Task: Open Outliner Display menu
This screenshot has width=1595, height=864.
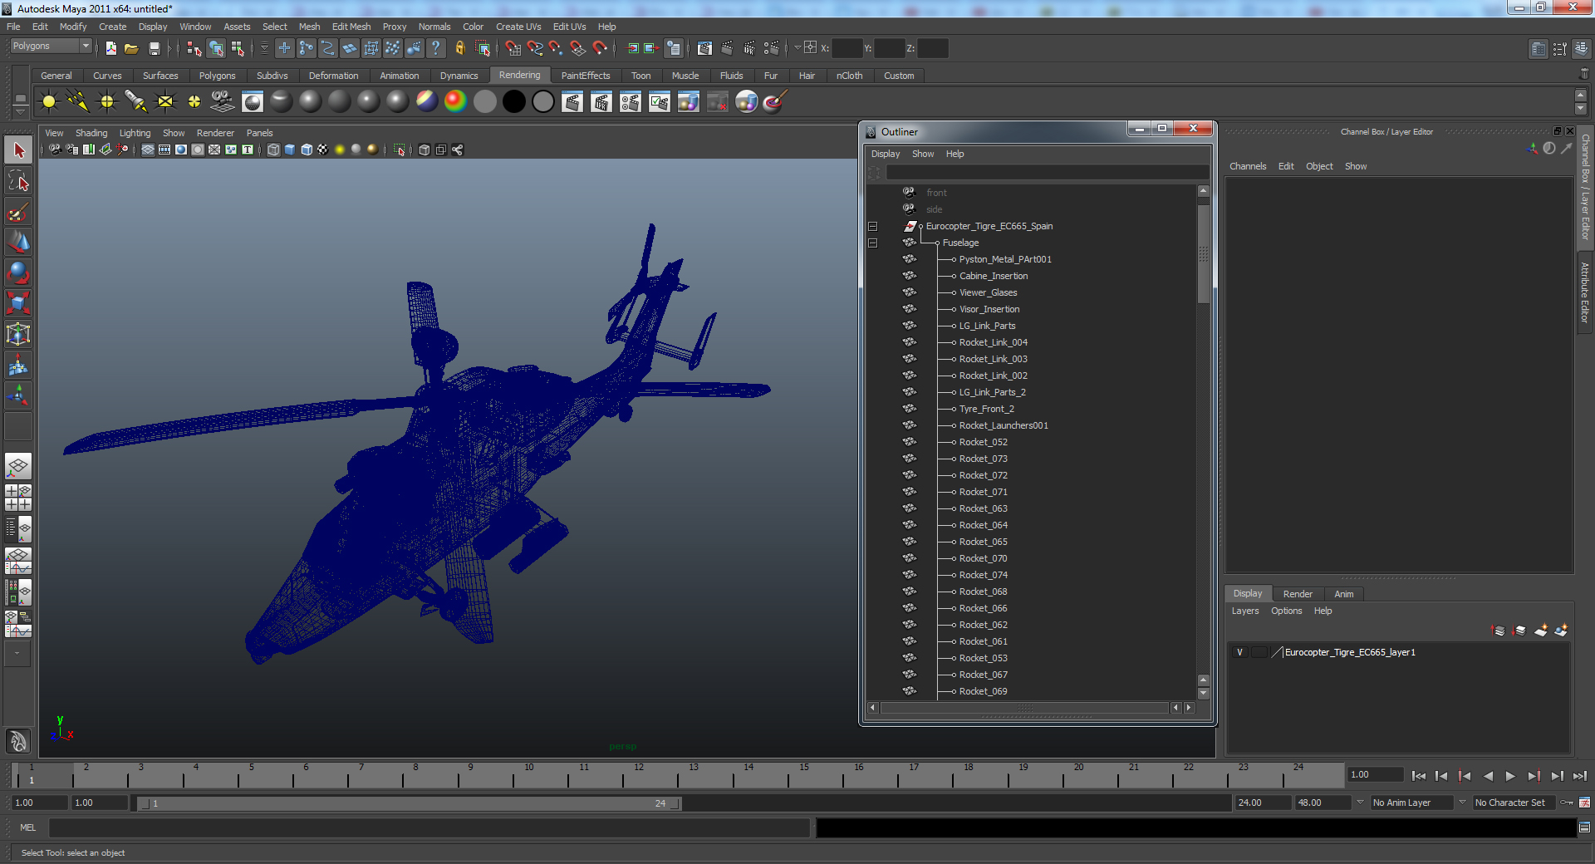Action: [886, 154]
